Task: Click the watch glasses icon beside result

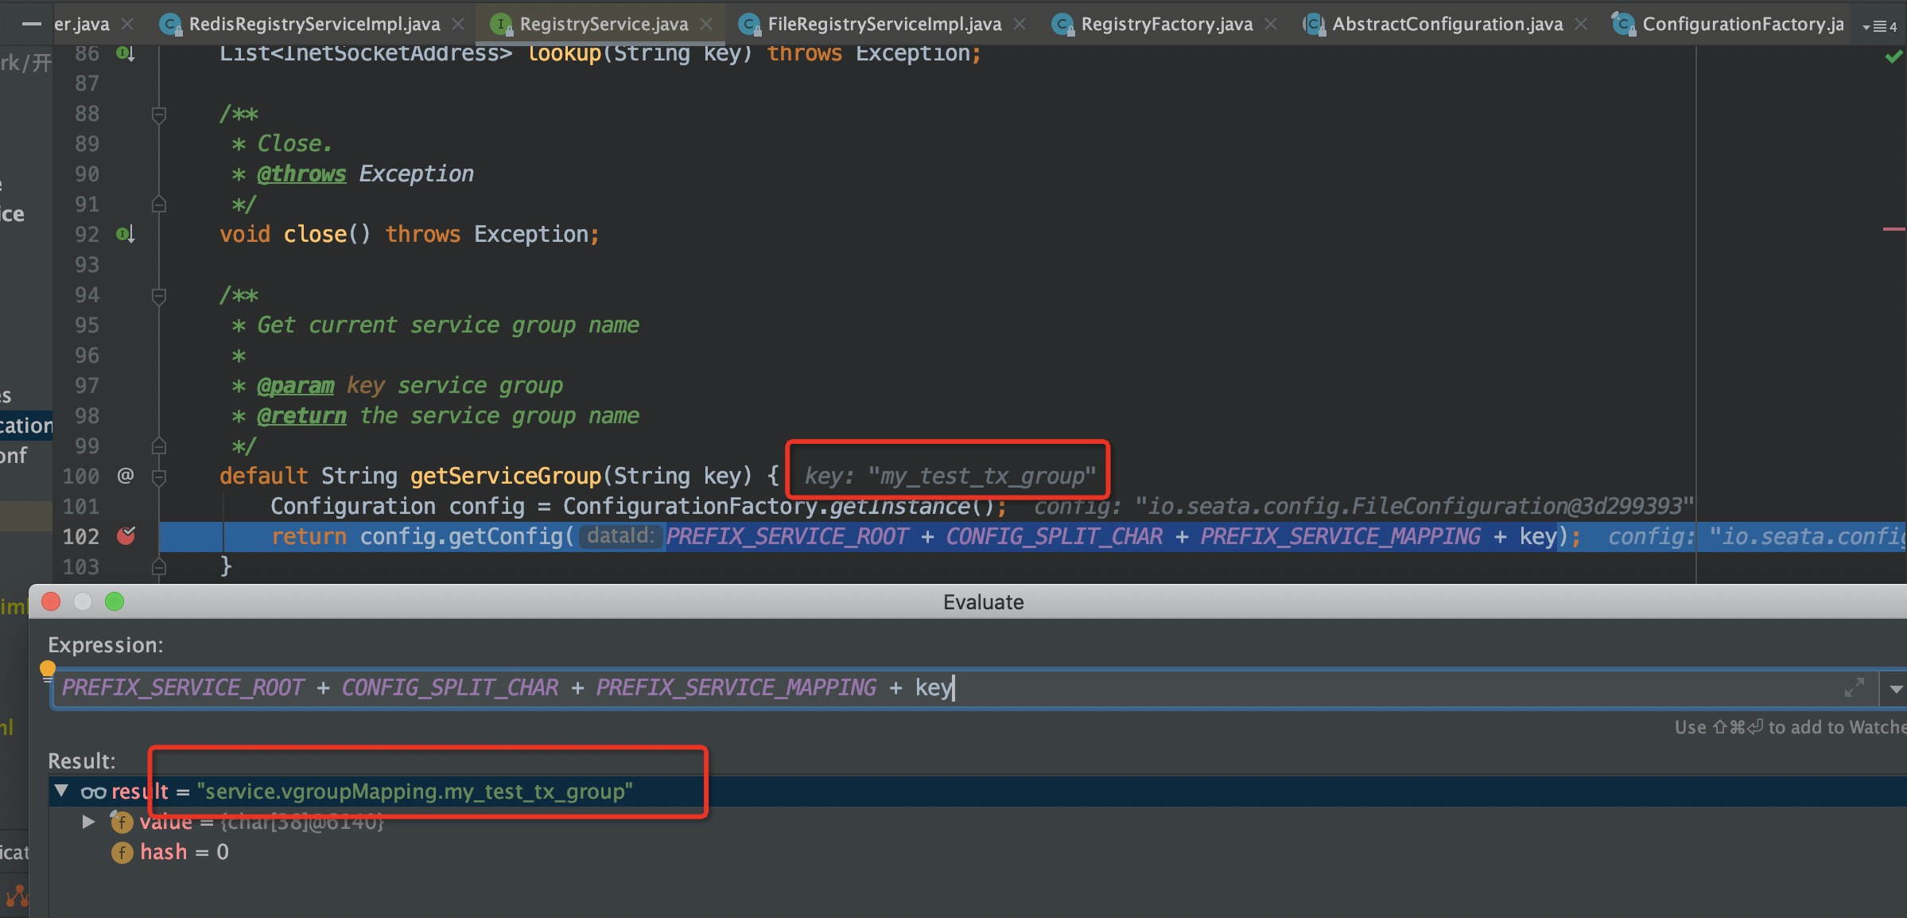Action: [x=93, y=791]
